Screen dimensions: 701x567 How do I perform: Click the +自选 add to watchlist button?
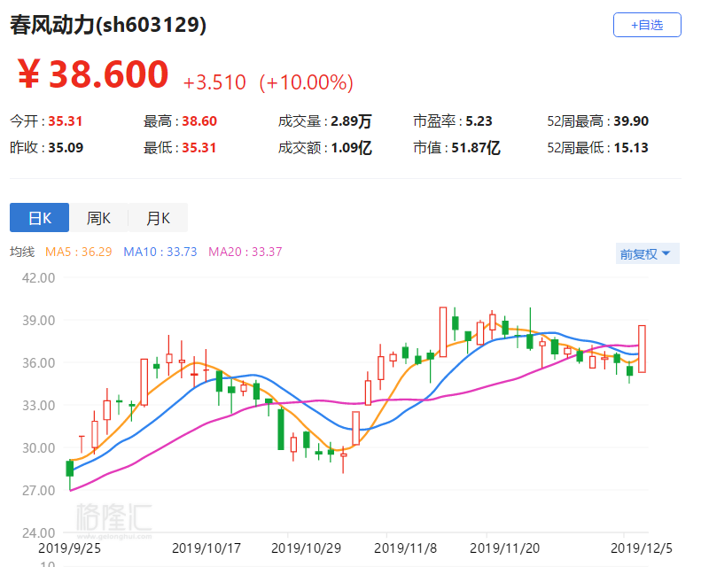(647, 25)
